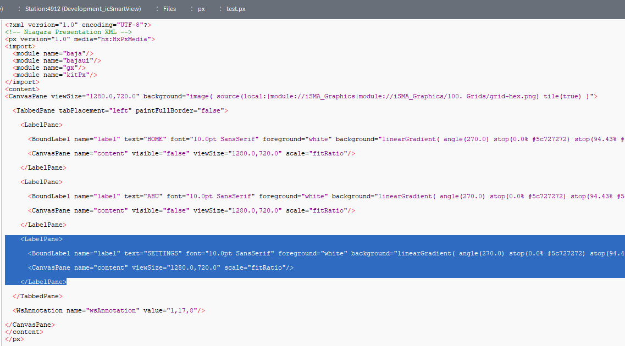Viewport: 625px width, 346px height.
Task: Click the module name "kitPx" line
Action: [x=55, y=75]
